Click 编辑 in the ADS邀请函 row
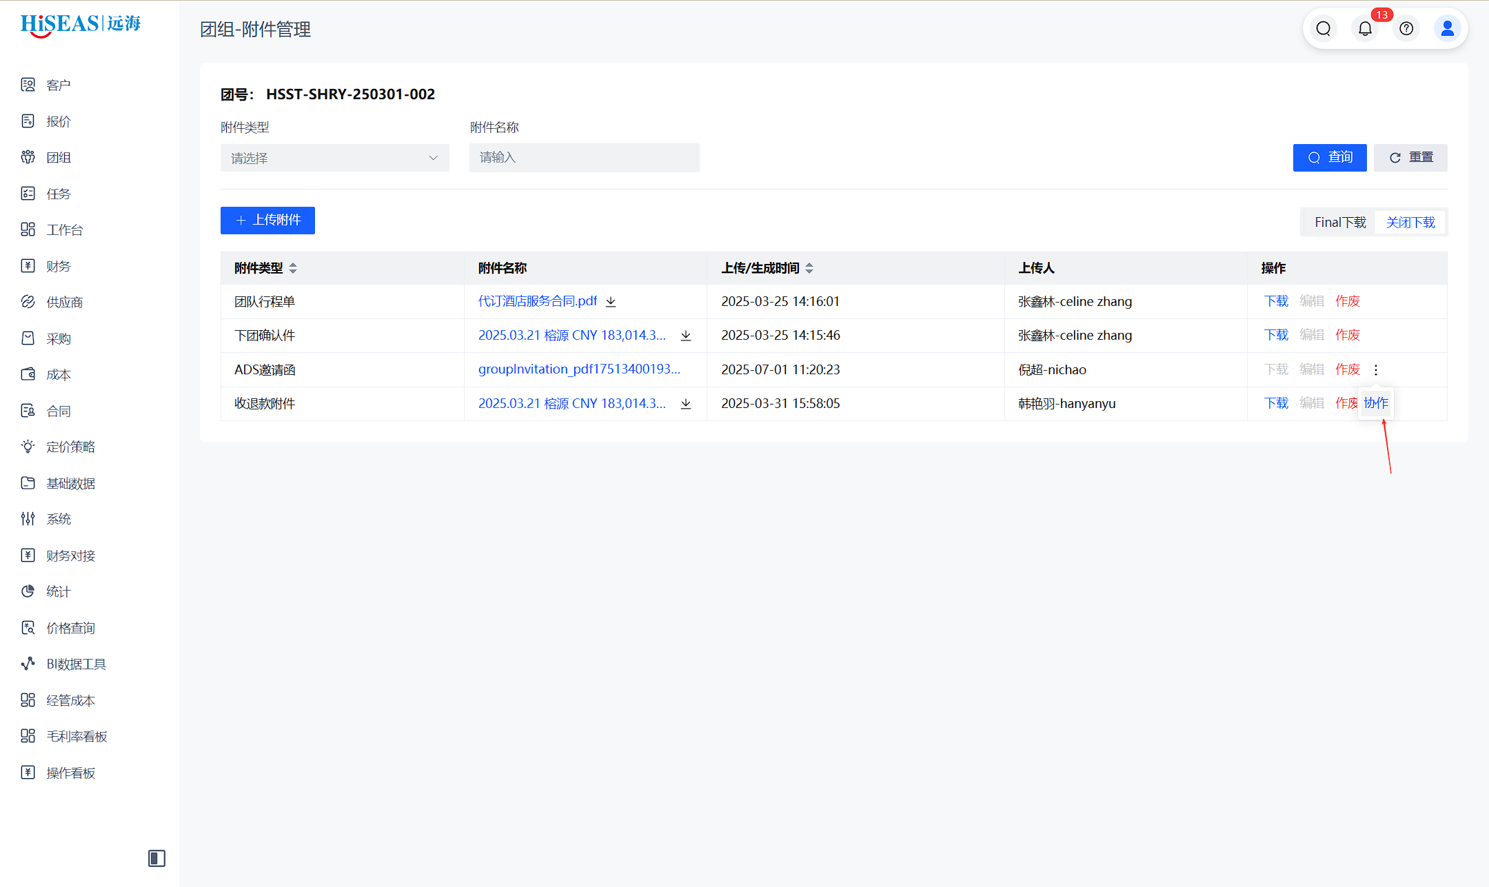The height and width of the screenshot is (887, 1489). pyautogui.click(x=1312, y=369)
